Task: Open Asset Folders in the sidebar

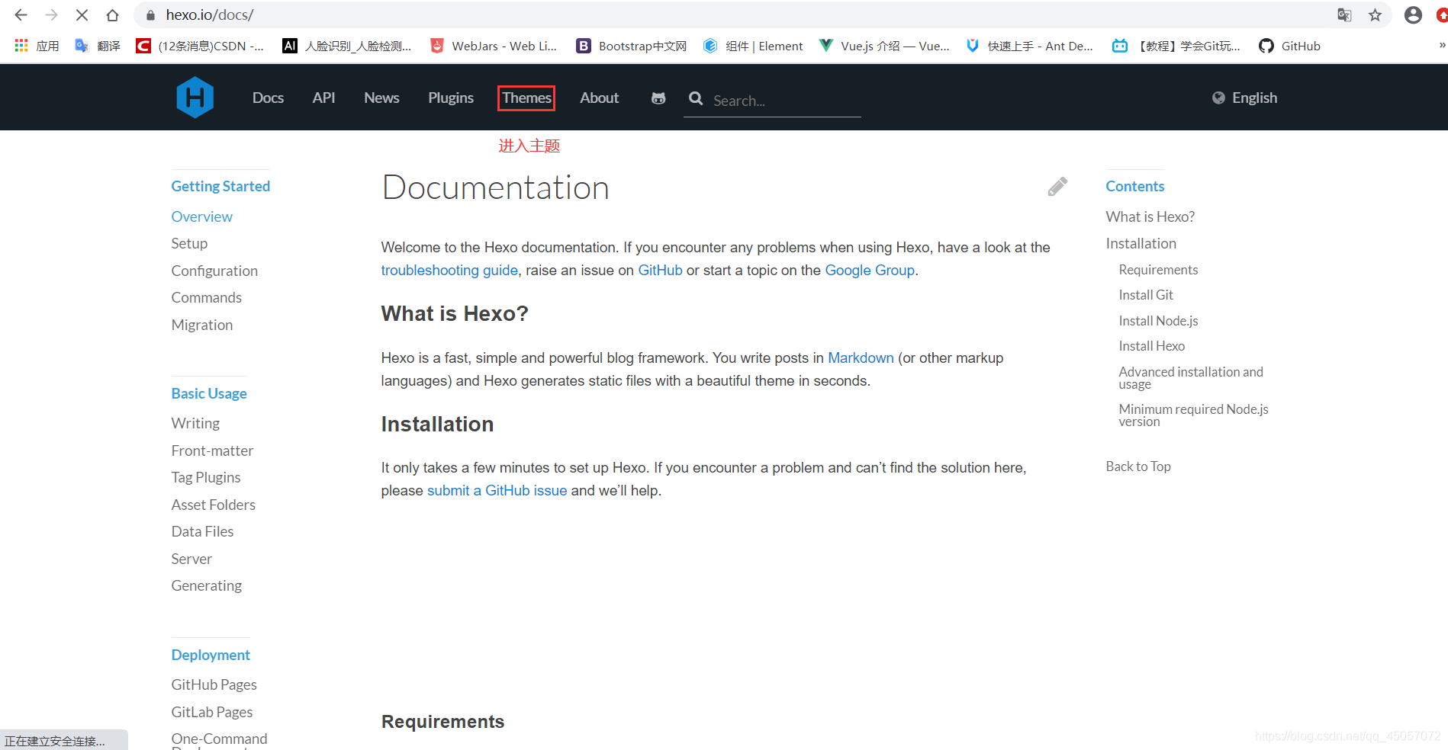Action: coord(213,505)
